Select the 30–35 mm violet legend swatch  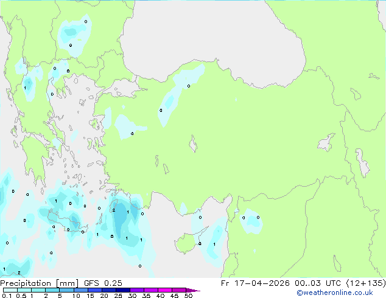click(x=137, y=290)
